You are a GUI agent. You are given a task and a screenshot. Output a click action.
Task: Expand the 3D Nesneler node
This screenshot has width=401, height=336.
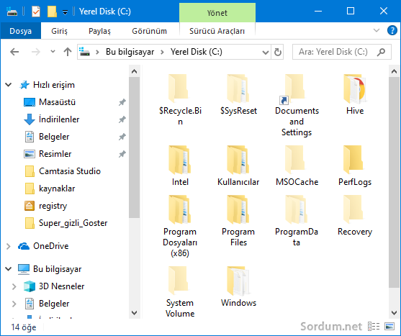pyautogui.click(x=14, y=286)
